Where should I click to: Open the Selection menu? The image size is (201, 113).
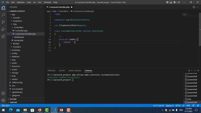click(x=20, y=2)
